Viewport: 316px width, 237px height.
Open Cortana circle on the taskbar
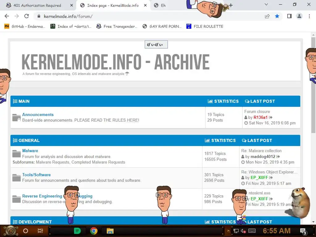coord(26,231)
